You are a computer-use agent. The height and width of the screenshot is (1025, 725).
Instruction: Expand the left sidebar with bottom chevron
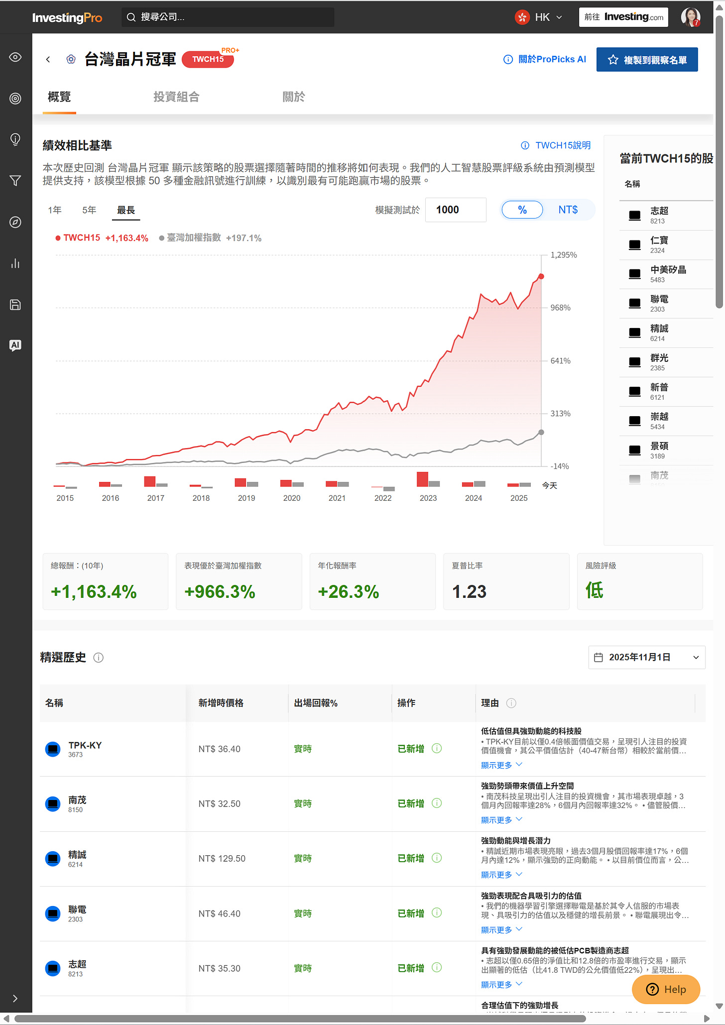click(x=15, y=998)
